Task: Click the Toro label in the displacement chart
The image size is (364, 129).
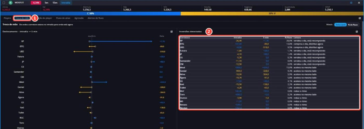Action: tap(22, 123)
